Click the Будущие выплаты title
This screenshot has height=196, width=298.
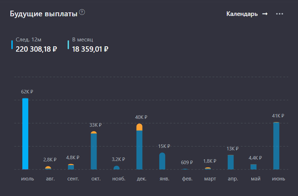point(43,14)
